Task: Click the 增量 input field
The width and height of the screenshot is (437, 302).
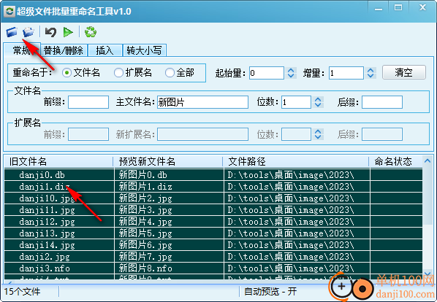Action: point(346,73)
